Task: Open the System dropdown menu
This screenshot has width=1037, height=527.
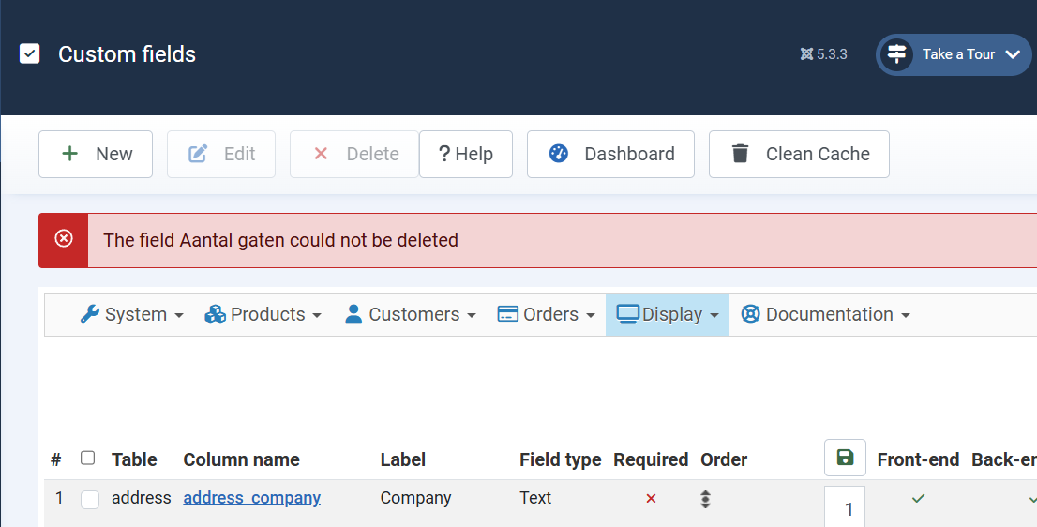Action: pyautogui.click(x=132, y=315)
